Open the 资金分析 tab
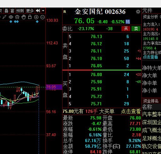 (150, 17)
